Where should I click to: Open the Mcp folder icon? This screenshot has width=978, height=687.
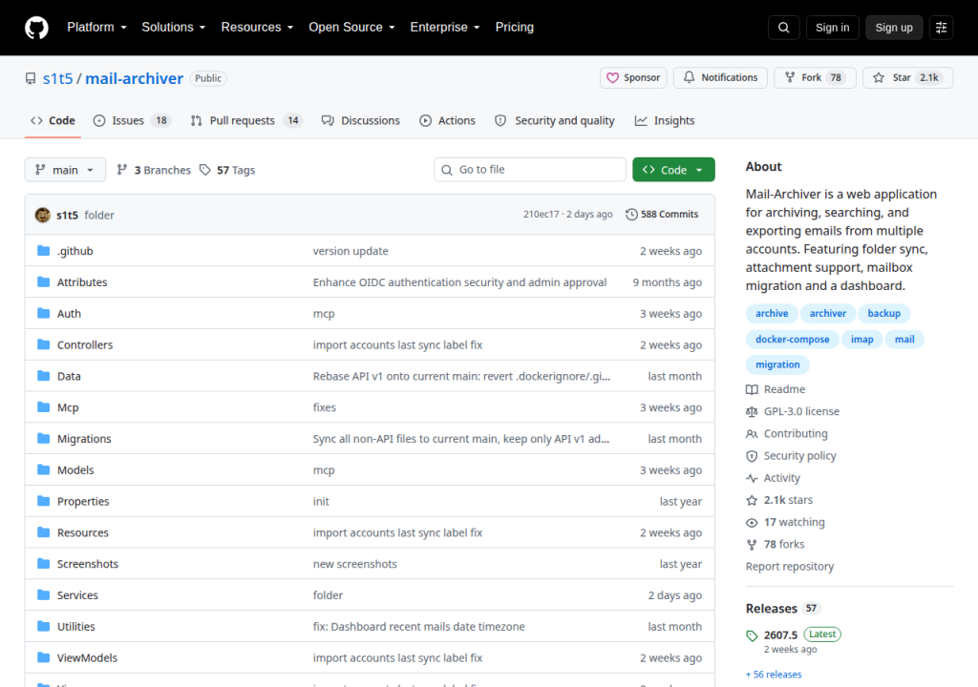(43, 407)
